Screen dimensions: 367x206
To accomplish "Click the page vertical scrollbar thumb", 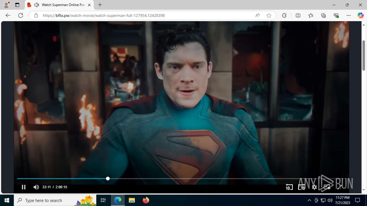I will 364,55.
